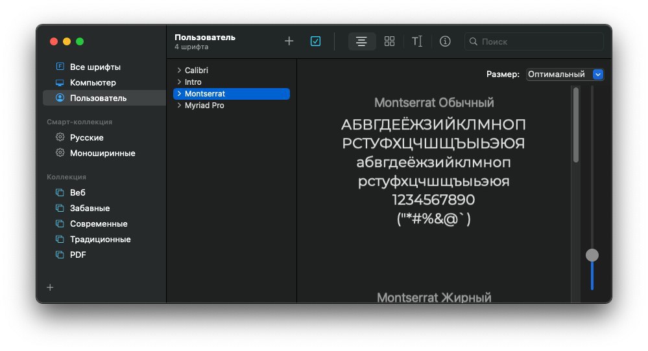Viewport: 648px width, 351px height.
Task: Open the Моноширинные smart collection
Action: pos(104,153)
